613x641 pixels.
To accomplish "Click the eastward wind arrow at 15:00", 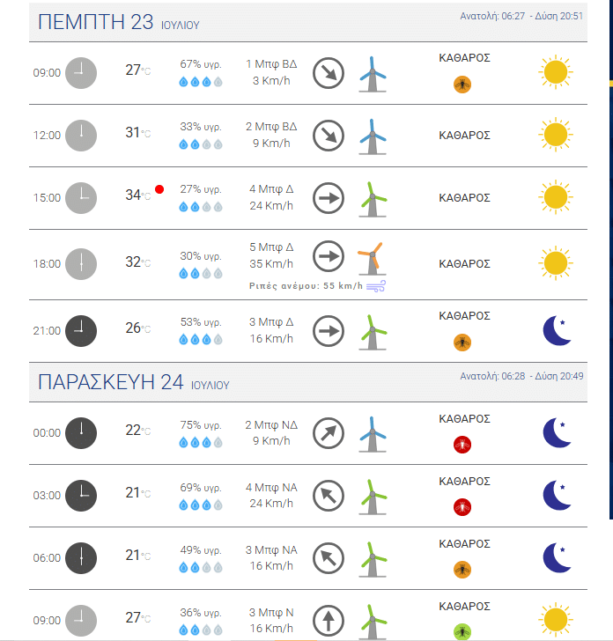I will click(329, 198).
